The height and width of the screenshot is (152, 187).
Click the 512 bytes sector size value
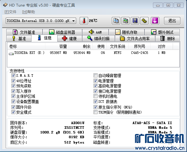74,142
